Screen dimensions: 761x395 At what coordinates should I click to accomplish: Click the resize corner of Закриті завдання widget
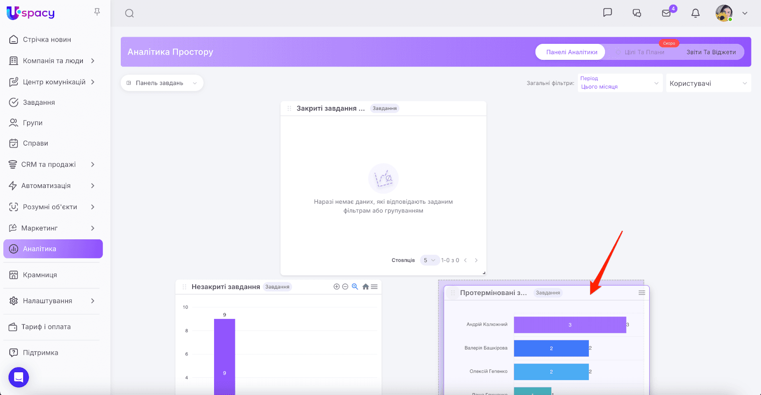[x=484, y=273]
